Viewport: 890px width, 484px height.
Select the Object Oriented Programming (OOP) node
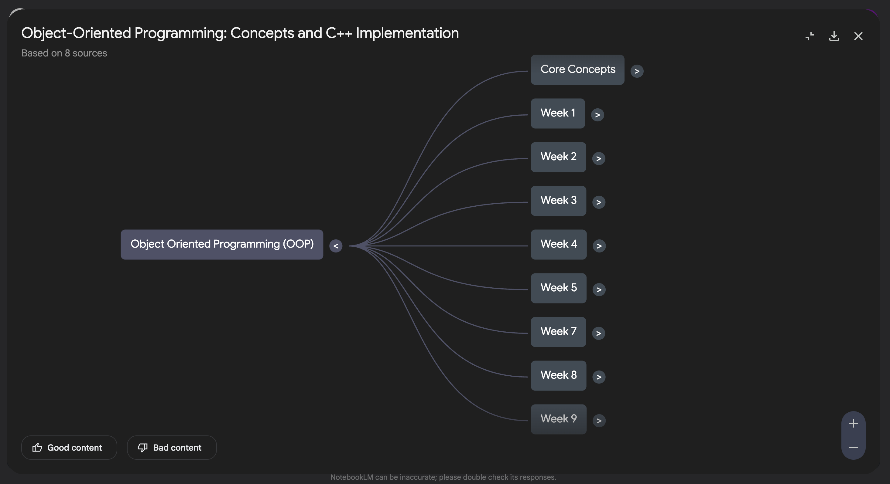(222, 244)
